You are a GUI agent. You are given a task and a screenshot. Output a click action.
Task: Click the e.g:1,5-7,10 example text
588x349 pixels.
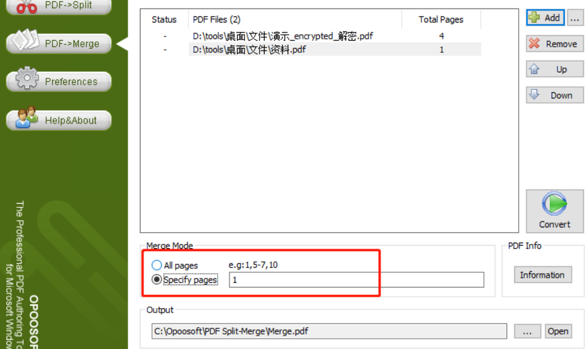(253, 265)
